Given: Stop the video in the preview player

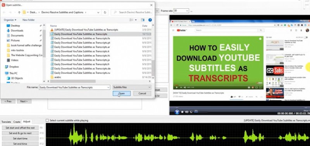Looking at the screenshot, I should click(182, 112).
